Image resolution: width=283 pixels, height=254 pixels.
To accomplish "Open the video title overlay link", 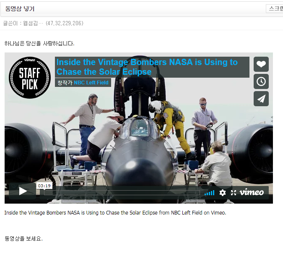I will point(147,67).
